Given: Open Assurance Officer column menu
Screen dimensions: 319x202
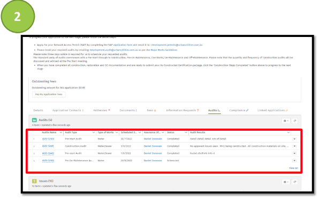Looking at the screenshot, I should tap(163, 132).
